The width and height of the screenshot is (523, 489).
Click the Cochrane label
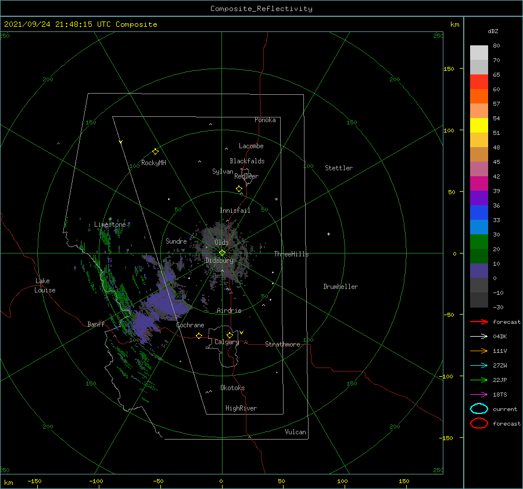[x=190, y=325]
